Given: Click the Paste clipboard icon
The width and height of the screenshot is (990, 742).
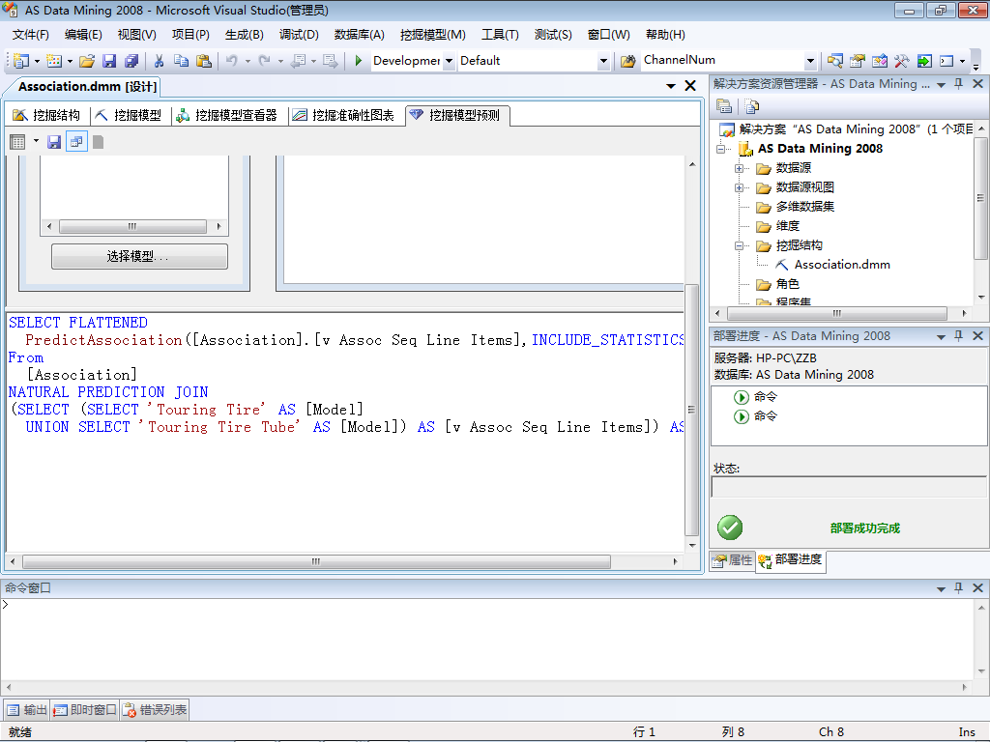Looking at the screenshot, I should tap(203, 61).
